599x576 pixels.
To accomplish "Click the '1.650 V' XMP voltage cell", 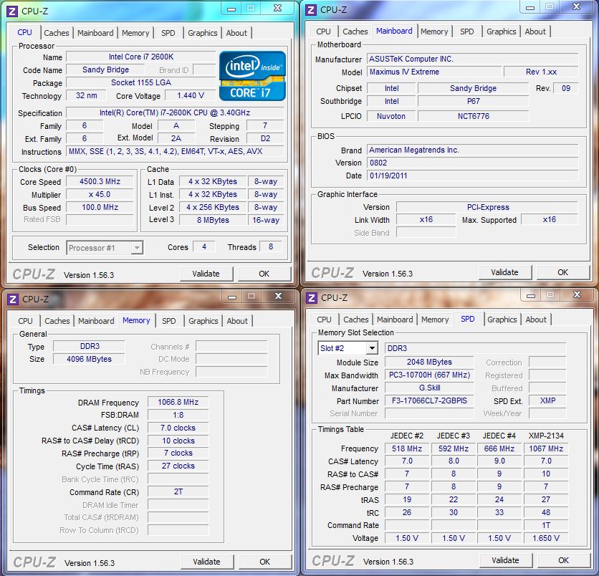I will [546, 538].
